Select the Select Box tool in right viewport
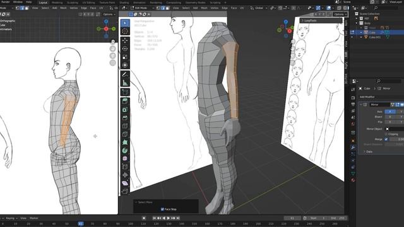The image size is (404, 227). 125,23
